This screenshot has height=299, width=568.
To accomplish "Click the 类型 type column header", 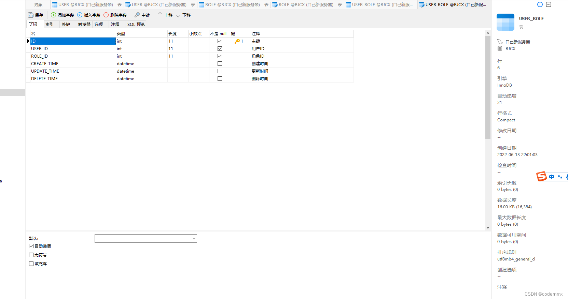I will point(142,33).
